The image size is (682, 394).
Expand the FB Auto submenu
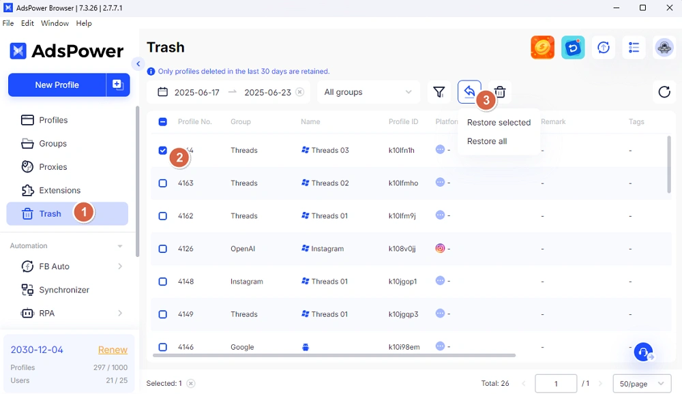[120, 266]
